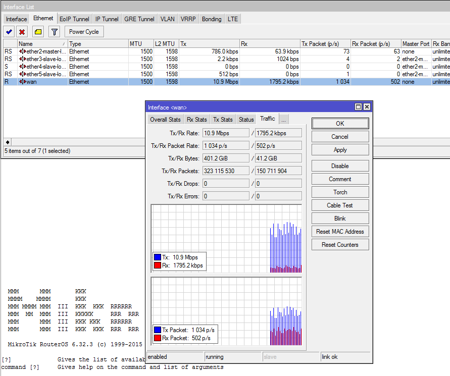
Task: Click the ether2-master interface icon
Action: coord(22,51)
